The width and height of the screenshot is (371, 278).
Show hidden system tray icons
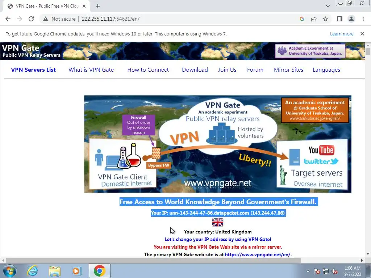pos(308,271)
